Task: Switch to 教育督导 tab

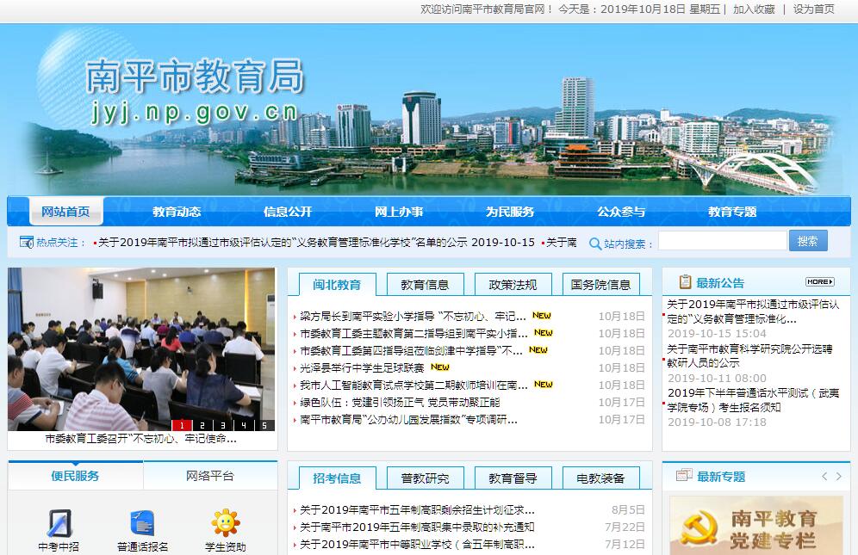Action: pos(513,478)
